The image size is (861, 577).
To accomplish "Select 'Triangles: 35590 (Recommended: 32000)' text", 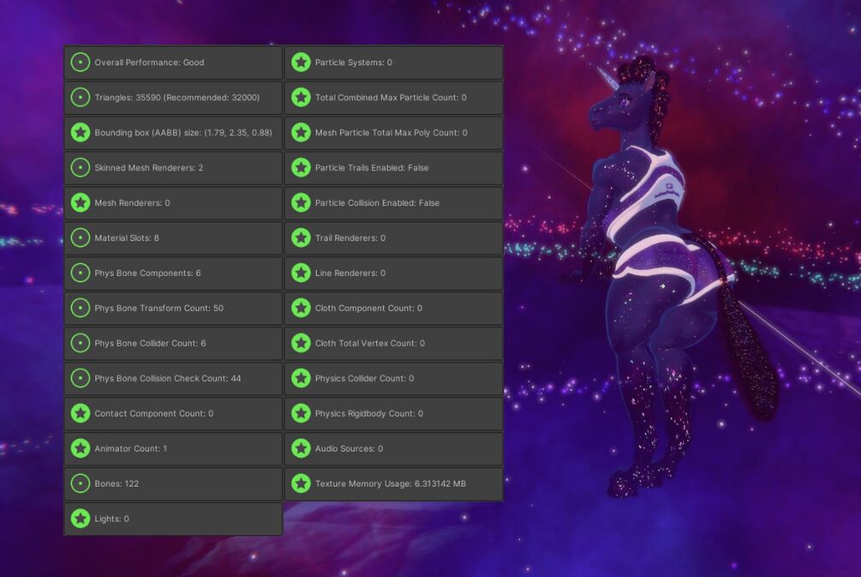I will (x=176, y=98).
